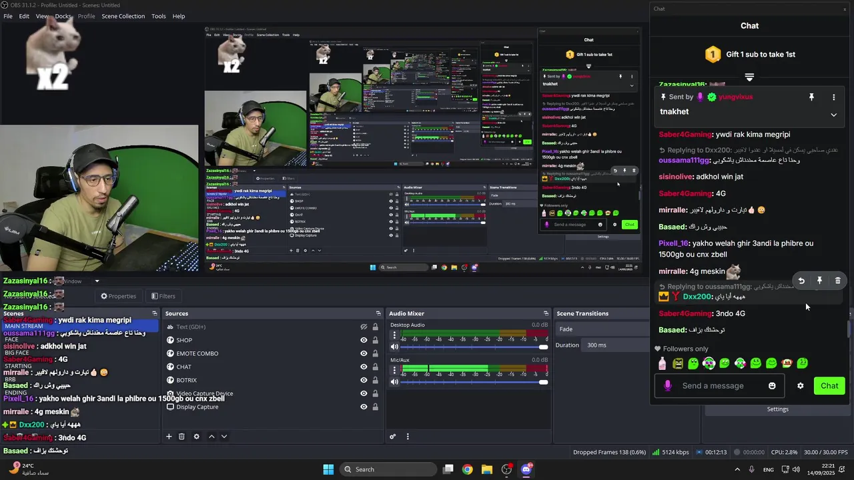Pop out the Scenes dock
The width and height of the screenshot is (854, 480).
click(x=154, y=313)
